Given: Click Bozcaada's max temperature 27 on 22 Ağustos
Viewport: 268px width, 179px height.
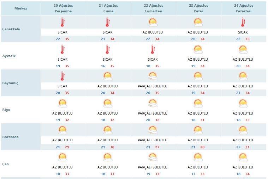Looking at the screenshot, I should [157, 147].
